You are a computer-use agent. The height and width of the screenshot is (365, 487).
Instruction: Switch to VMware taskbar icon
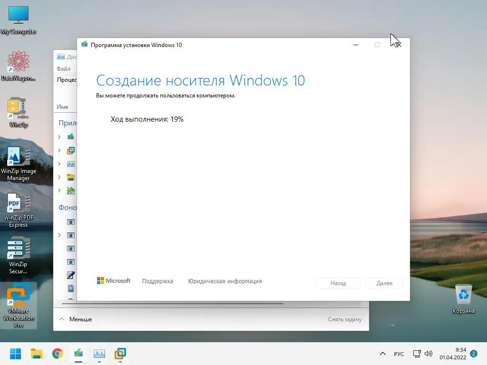point(120,354)
